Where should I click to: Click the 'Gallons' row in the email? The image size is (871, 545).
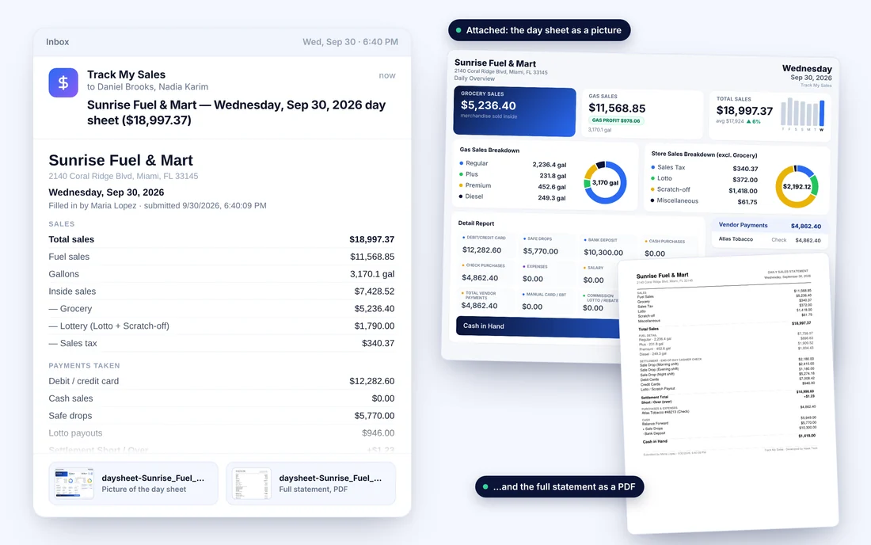[222, 274]
